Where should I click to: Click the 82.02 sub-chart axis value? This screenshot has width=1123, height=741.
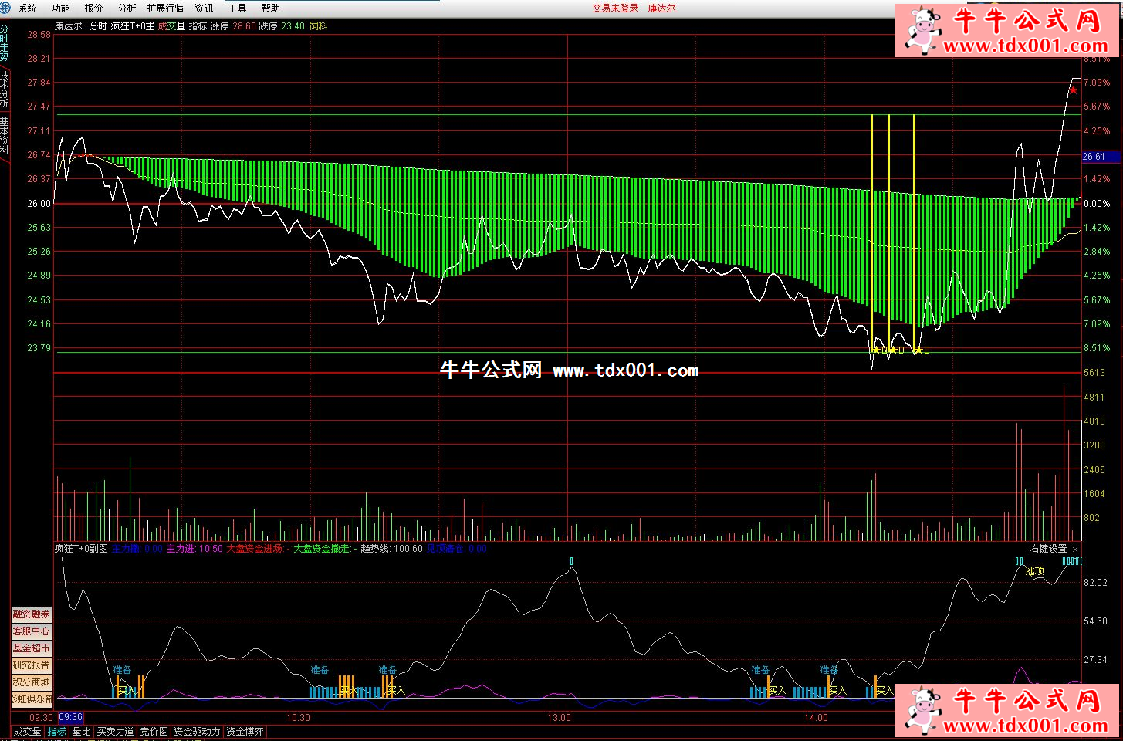click(x=1095, y=583)
